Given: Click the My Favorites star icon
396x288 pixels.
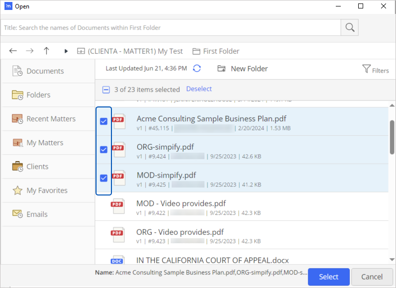Looking at the screenshot, I should click(17, 191).
